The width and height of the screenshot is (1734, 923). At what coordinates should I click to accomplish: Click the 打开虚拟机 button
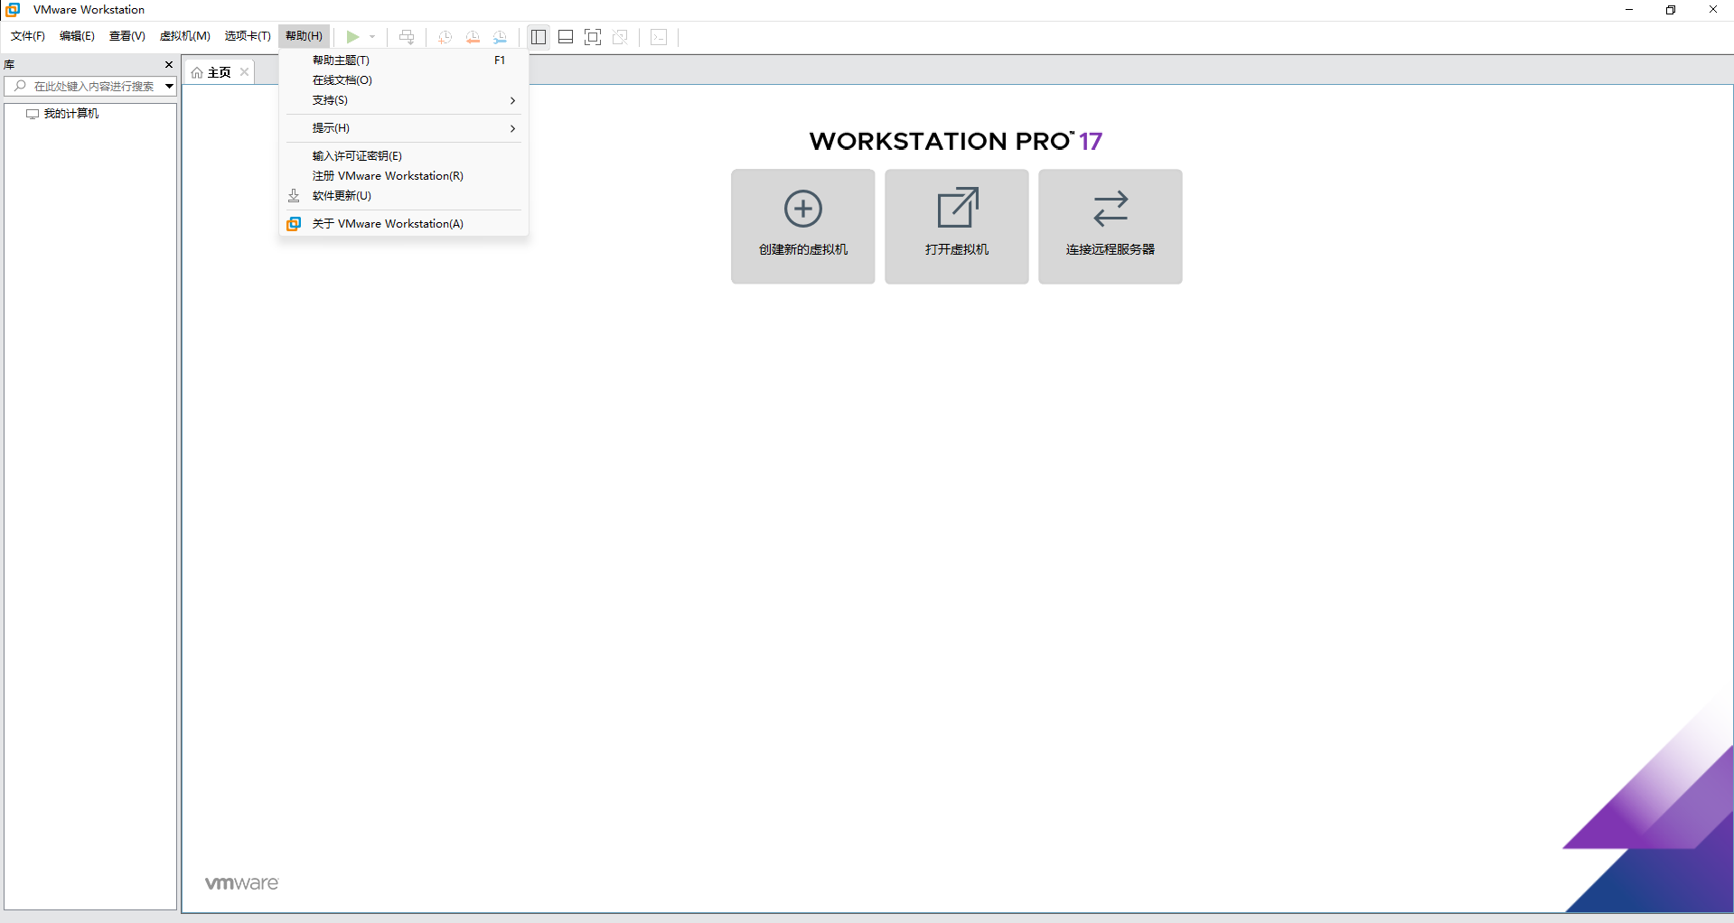point(957,227)
